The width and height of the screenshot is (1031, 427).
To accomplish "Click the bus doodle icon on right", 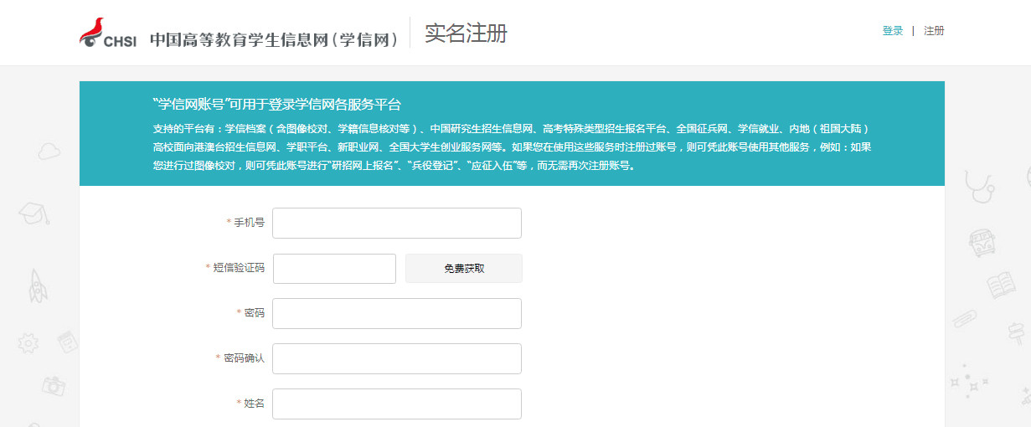I will (x=982, y=243).
